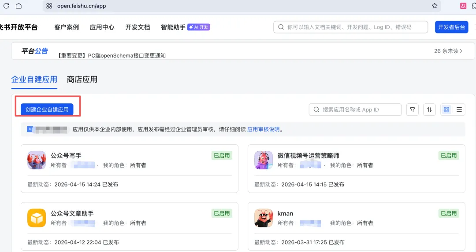Open the 微信视频号运营策略师 app avatar
Image resolution: width=476 pixels, height=252 pixels.
click(x=264, y=160)
